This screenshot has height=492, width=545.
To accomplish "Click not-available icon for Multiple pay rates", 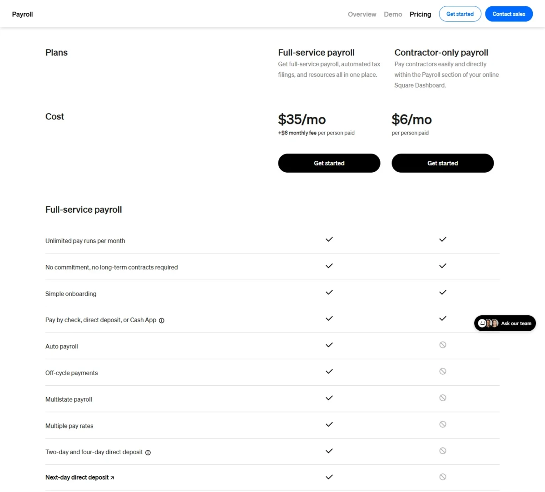I will point(443,424).
